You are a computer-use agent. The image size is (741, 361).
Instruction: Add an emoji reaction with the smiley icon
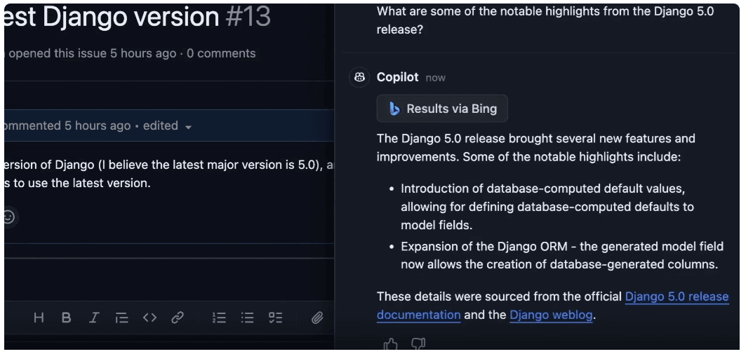coord(8,217)
